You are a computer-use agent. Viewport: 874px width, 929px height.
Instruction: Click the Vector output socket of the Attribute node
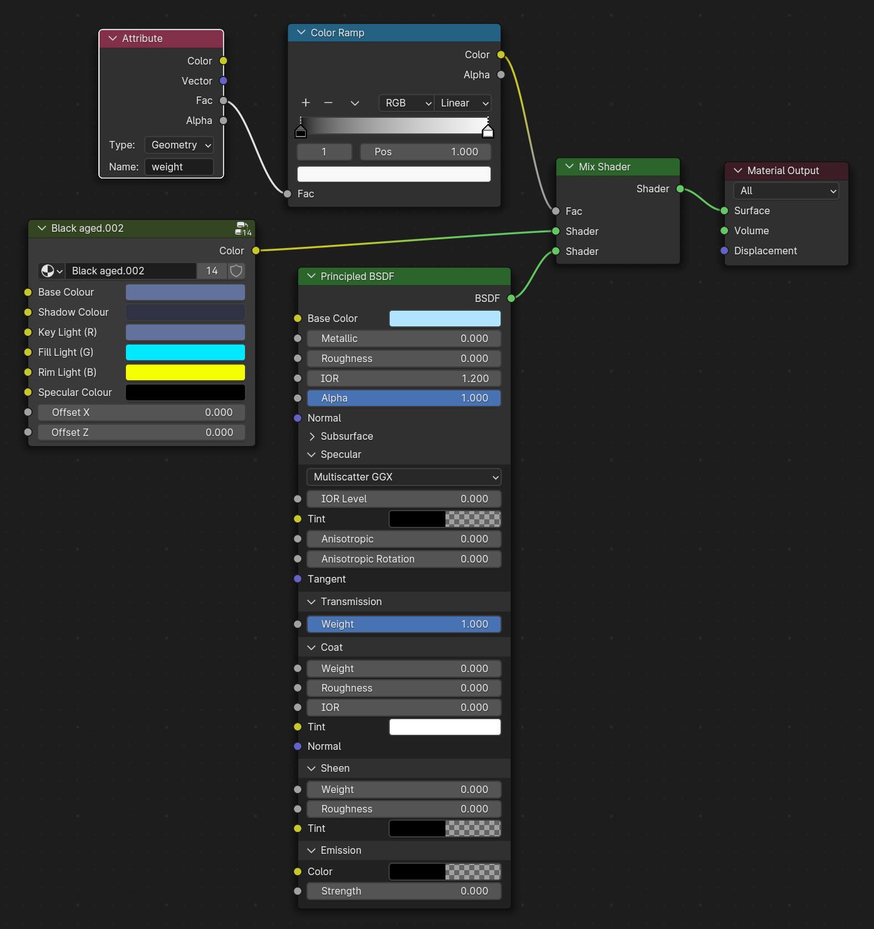pyautogui.click(x=223, y=81)
